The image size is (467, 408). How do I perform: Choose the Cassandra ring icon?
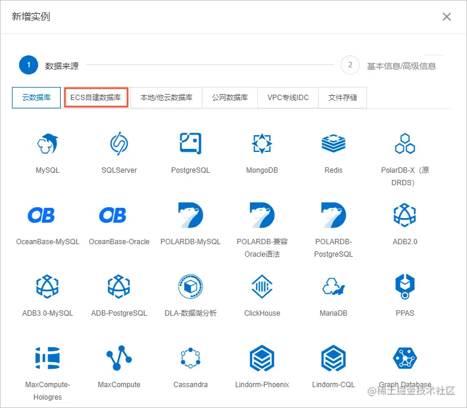point(191,358)
